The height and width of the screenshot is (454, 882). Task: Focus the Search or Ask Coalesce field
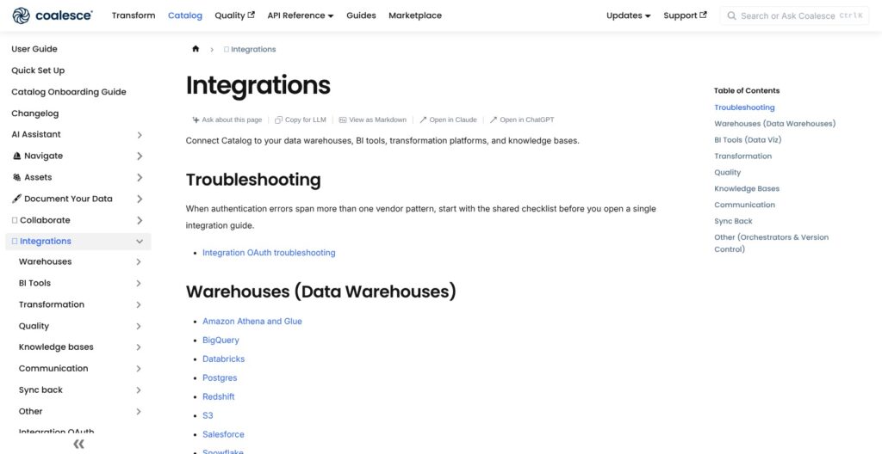point(794,15)
